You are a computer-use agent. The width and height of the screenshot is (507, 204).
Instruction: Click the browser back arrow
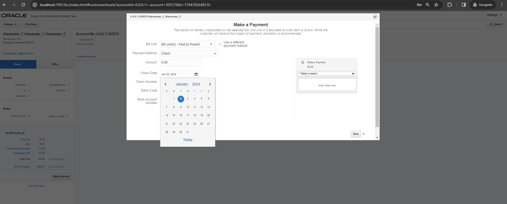[5, 5]
